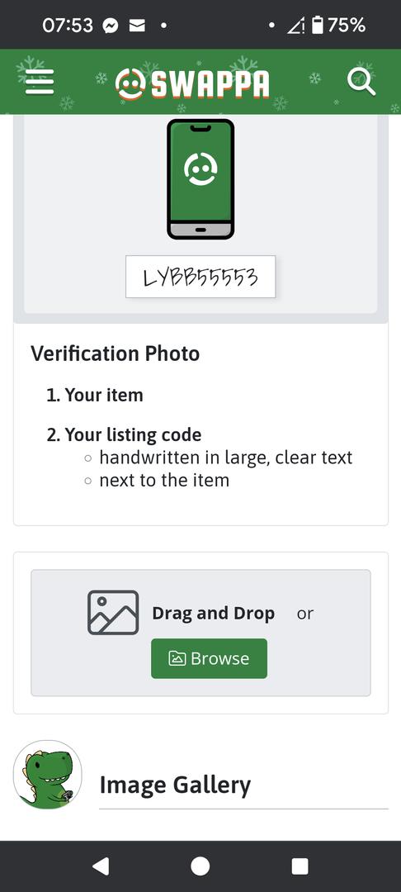The image size is (401, 892).
Task: Tap the 'Your item' list item
Action: [x=95, y=395]
